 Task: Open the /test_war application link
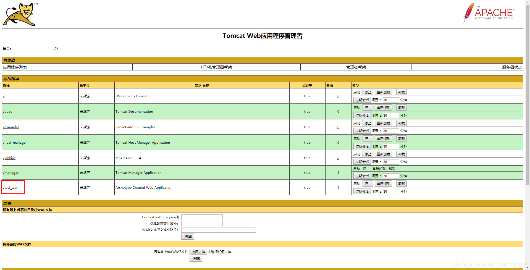pos(10,188)
